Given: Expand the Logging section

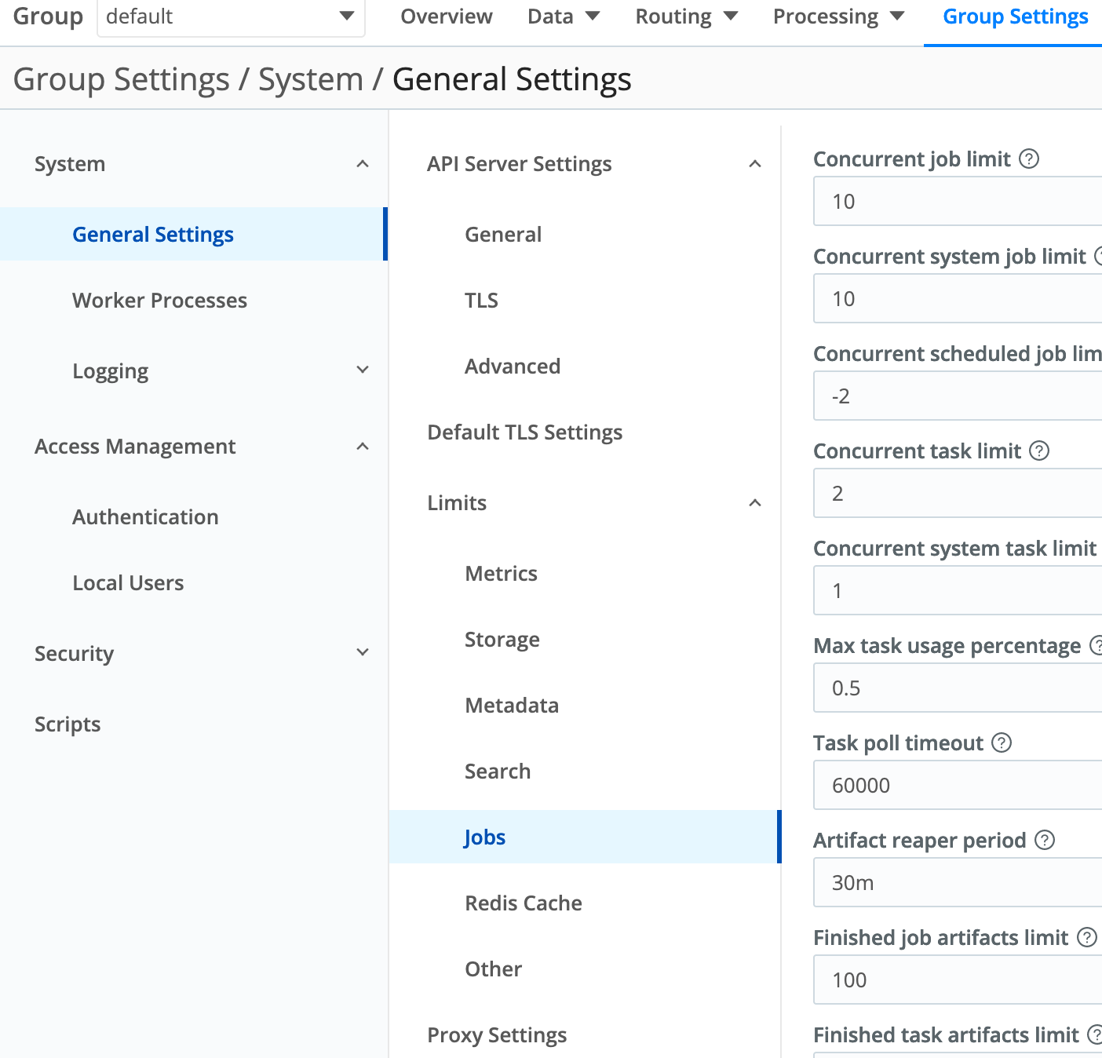Looking at the screenshot, I should (362, 369).
